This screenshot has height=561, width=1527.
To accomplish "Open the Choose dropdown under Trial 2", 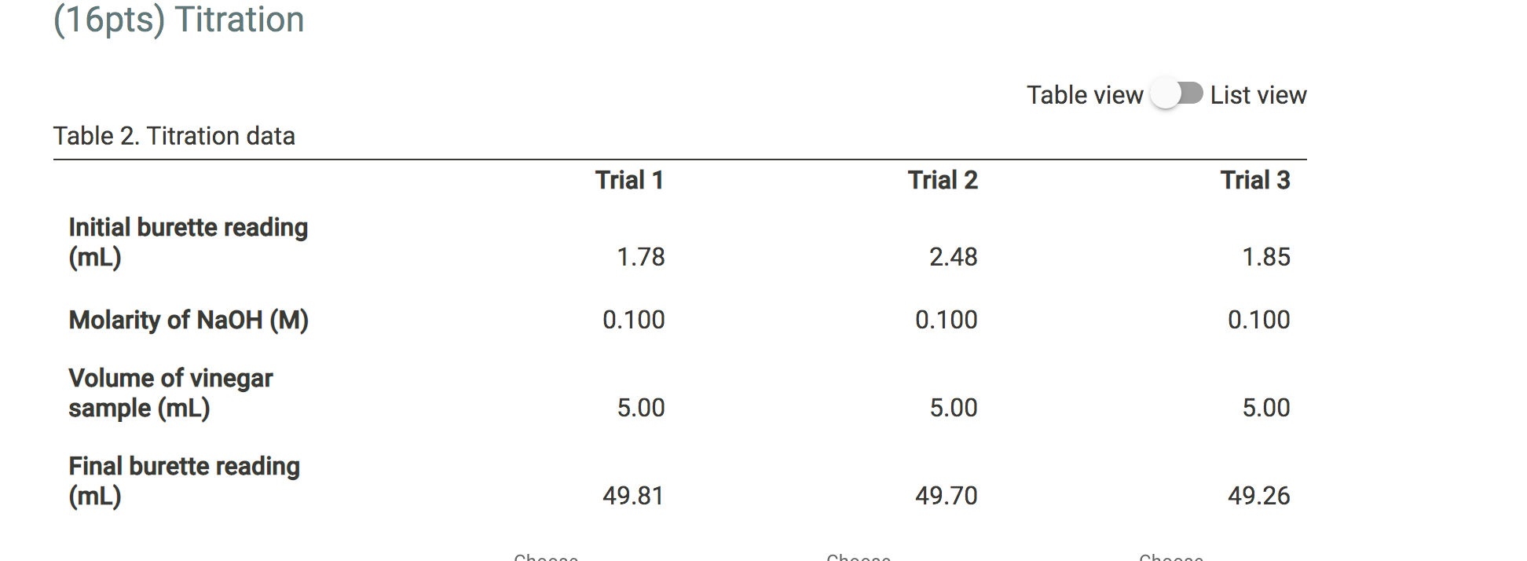I will [x=859, y=556].
